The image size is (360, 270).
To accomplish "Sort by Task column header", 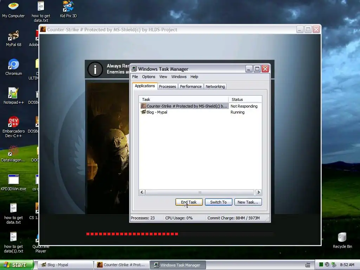I will [x=184, y=99].
